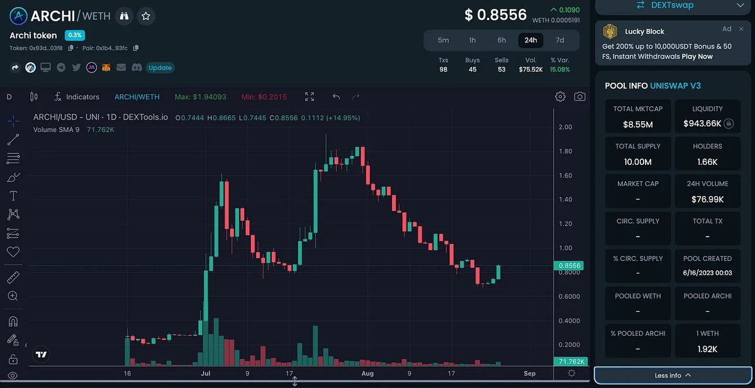This screenshot has width=755, height=388.
Task: Expand the DEXTswap dropdown
Action: click(673, 6)
